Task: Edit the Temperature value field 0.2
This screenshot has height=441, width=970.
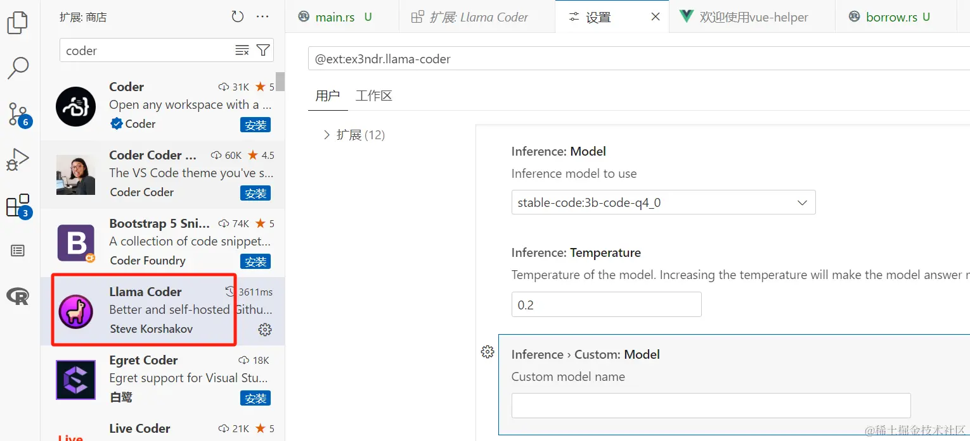Action: (606, 304)
